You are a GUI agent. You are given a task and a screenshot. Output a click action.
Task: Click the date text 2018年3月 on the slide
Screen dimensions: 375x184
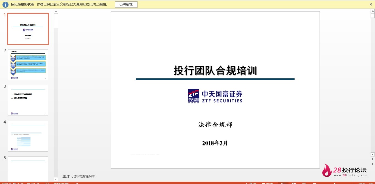215,143
